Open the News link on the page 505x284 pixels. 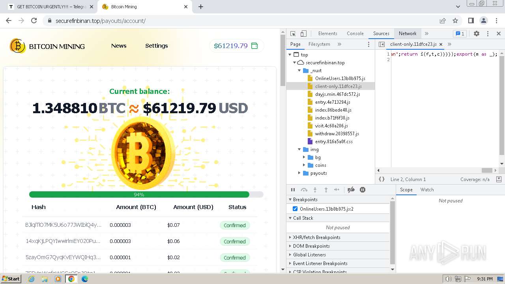pyautogui.click(x=119, y=46)
